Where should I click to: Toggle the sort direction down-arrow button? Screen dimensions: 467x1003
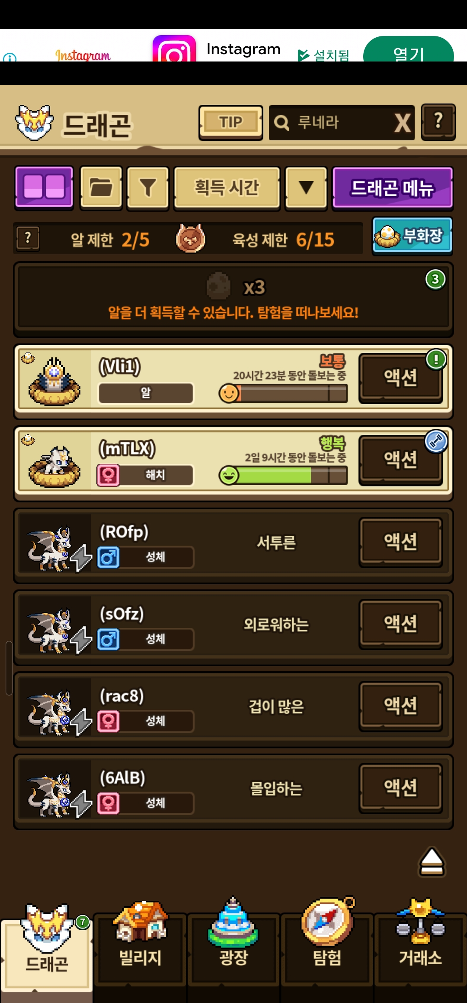306,188
